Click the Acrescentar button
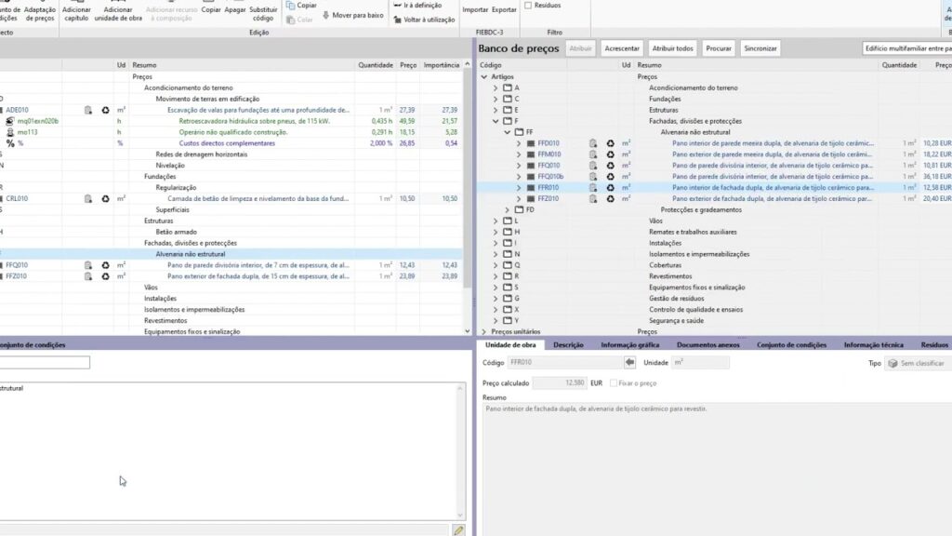952x536 pixels. point(621,48)
